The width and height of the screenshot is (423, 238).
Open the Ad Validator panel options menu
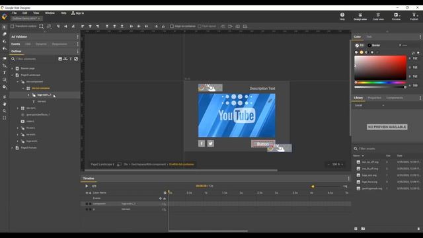tap(78, 37)
